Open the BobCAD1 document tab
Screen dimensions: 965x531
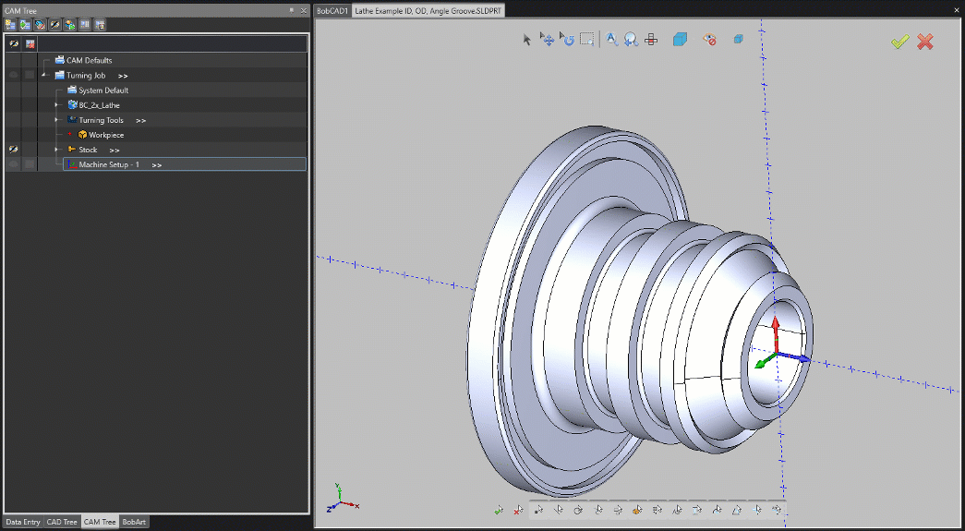click(x=332, y=10)
